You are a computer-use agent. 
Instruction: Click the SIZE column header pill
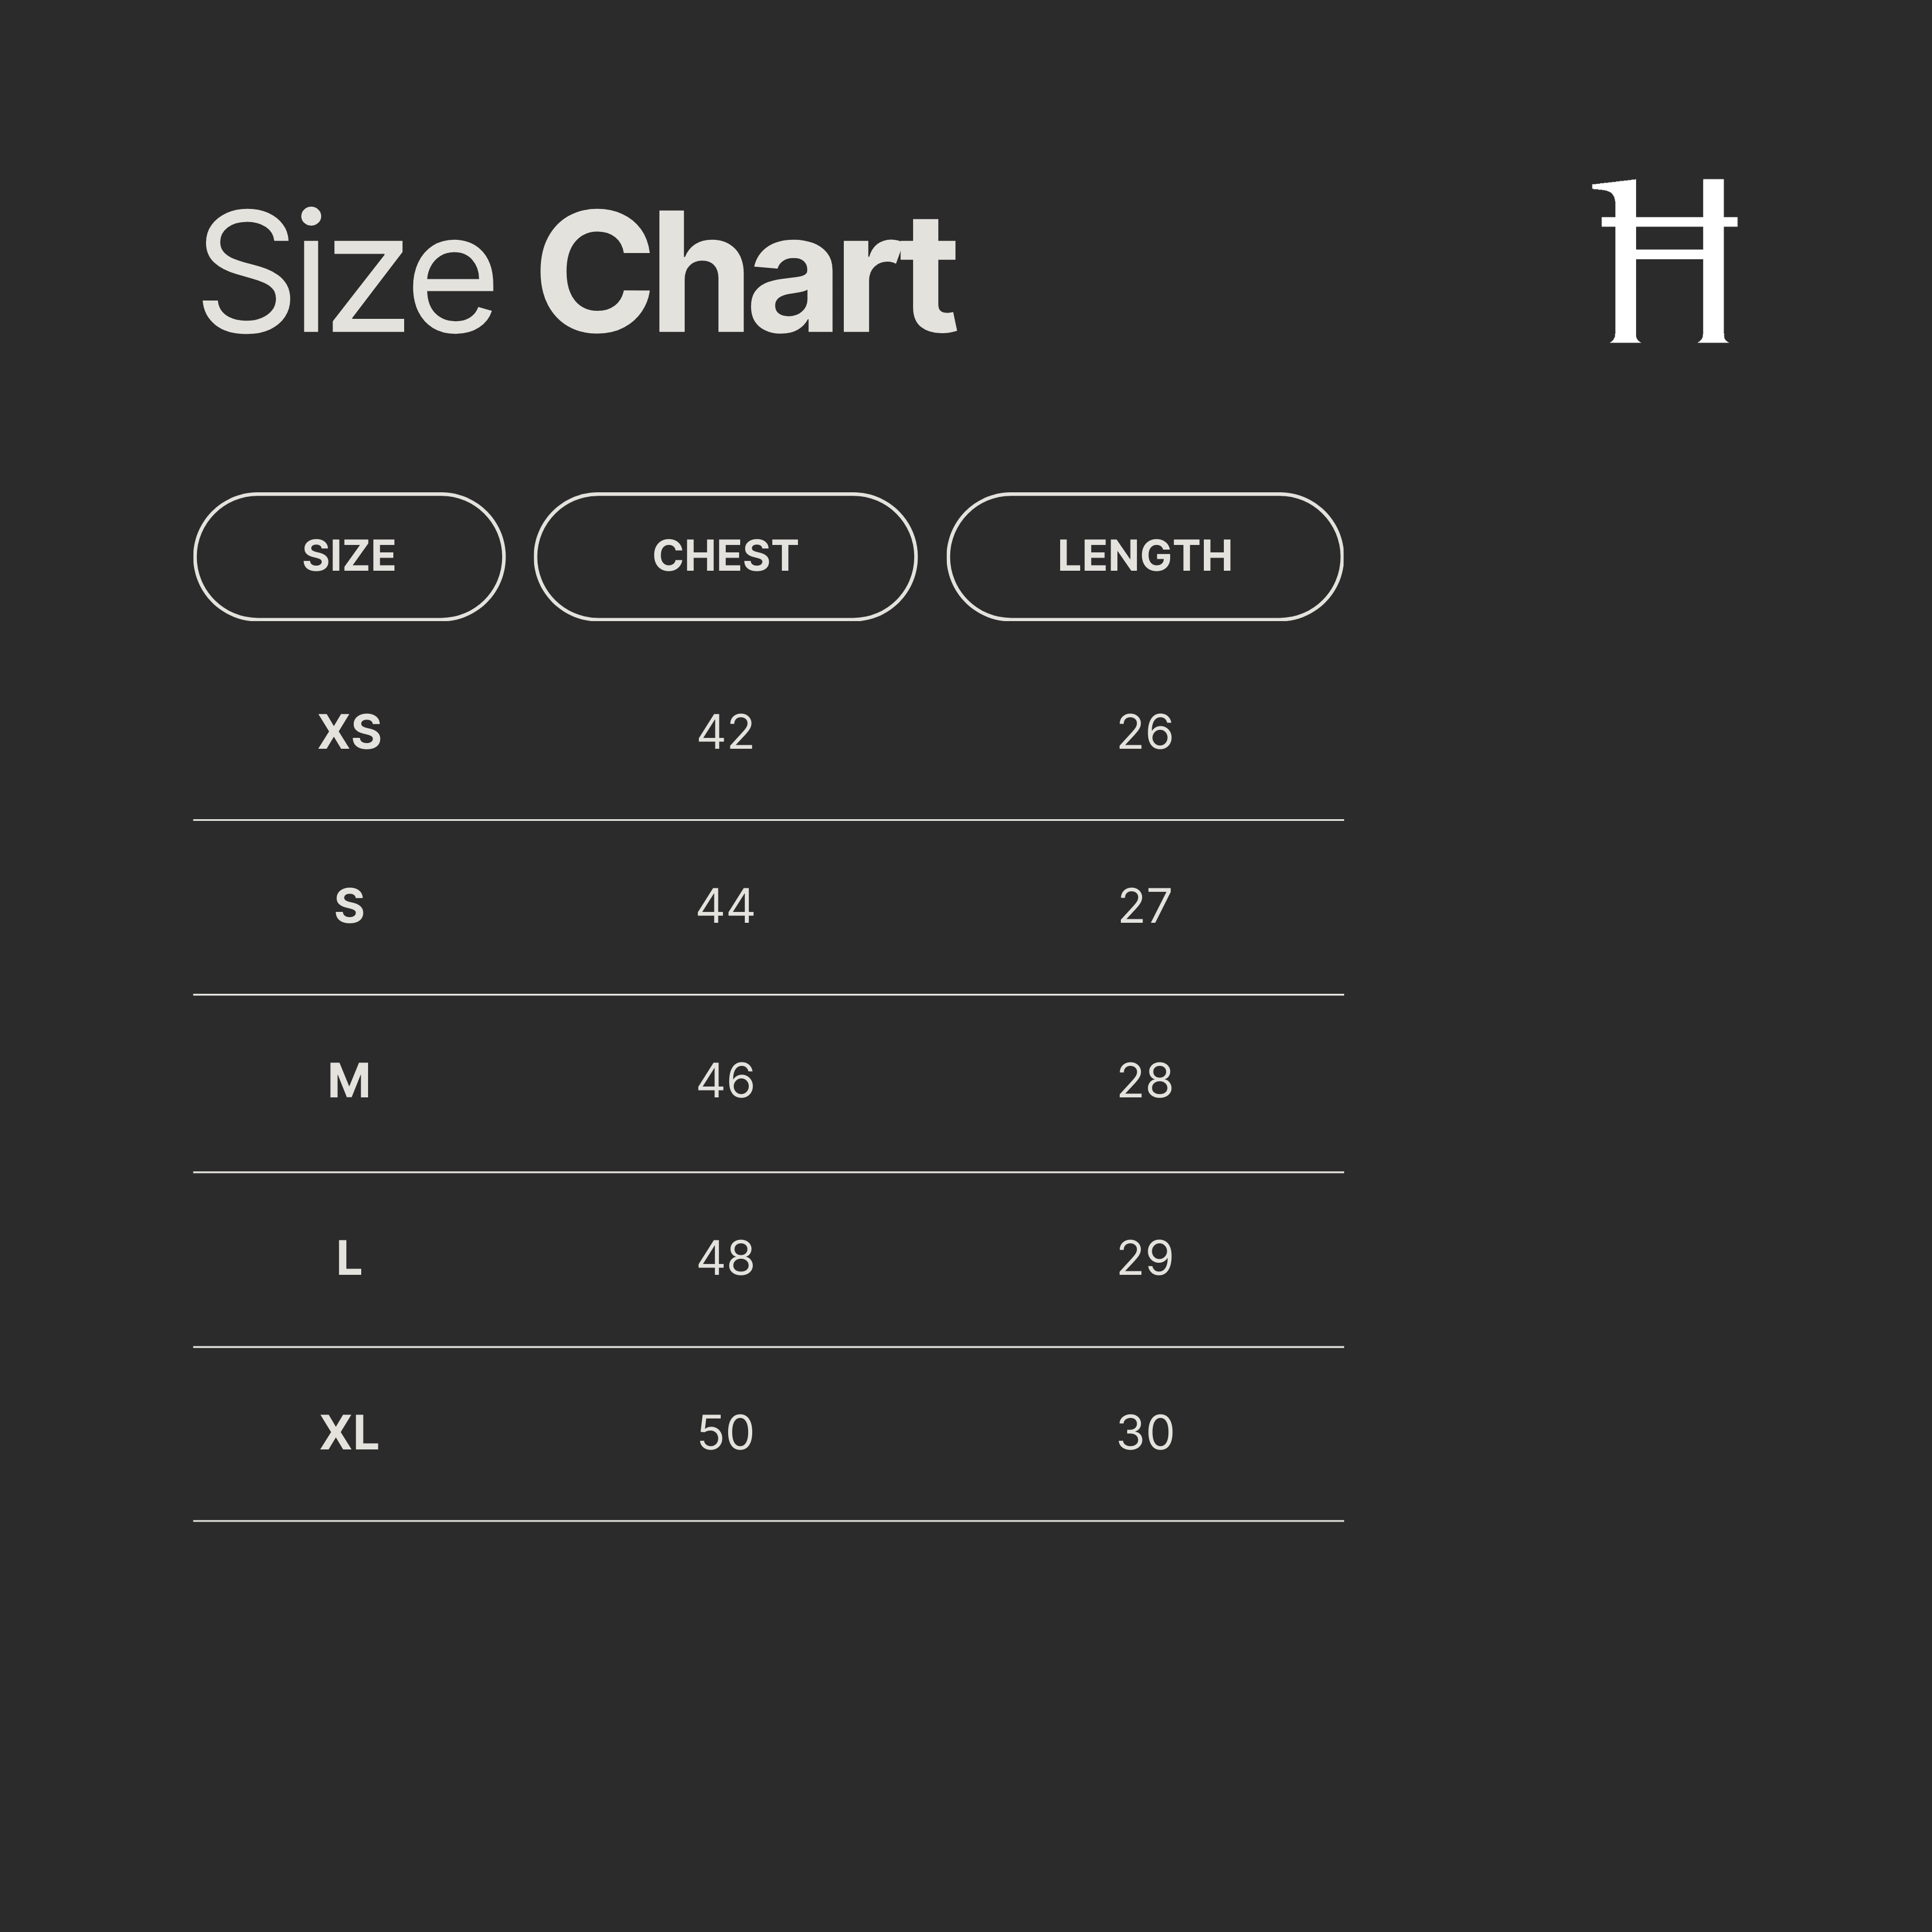[x=349, y=556]
